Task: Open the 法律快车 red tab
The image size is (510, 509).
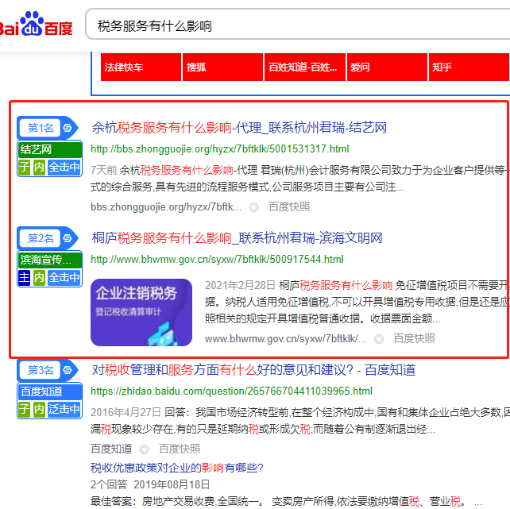Action: coord(141,67)
